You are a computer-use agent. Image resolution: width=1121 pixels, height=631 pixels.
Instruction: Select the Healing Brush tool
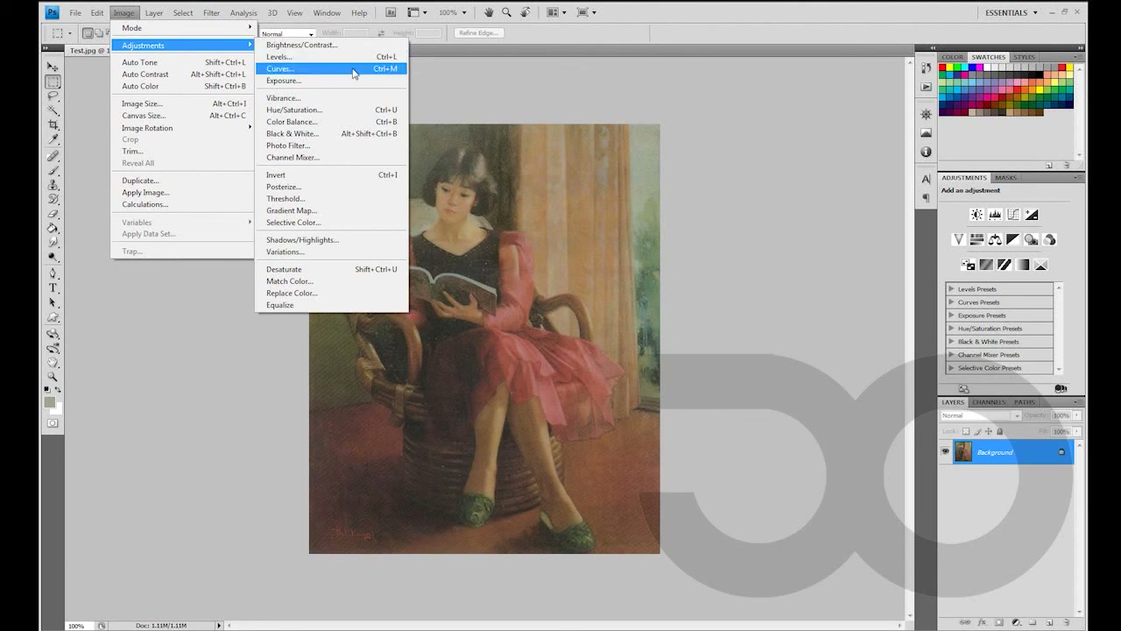click(x=53, y=156)
